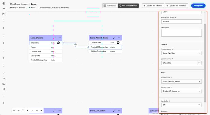The height and width of the screenshot is (115, 210).
Task: Click the connector-line icon in left sidebar
Action: 4,78
